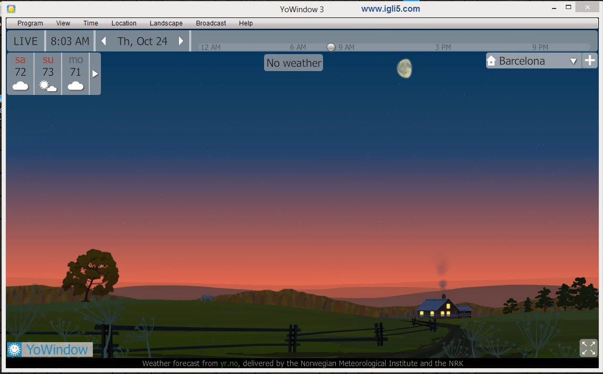This screenshot has height=374, width=603.
Task: Click the YoWindow sun logo icon
Action: click(x=14, y=350)
